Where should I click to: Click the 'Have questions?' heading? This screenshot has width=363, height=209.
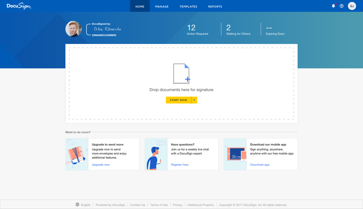tap(183, 144)
